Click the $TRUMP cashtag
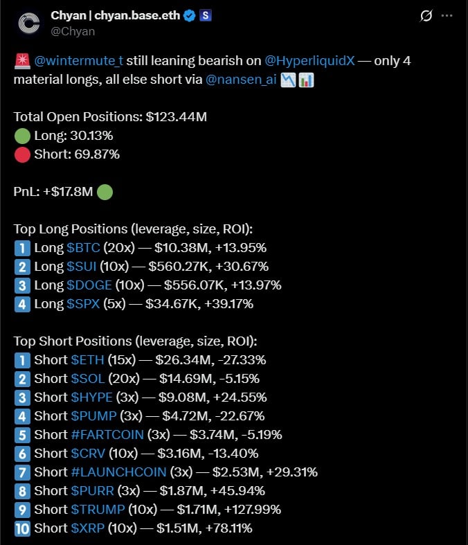 [x=98, y=510]
